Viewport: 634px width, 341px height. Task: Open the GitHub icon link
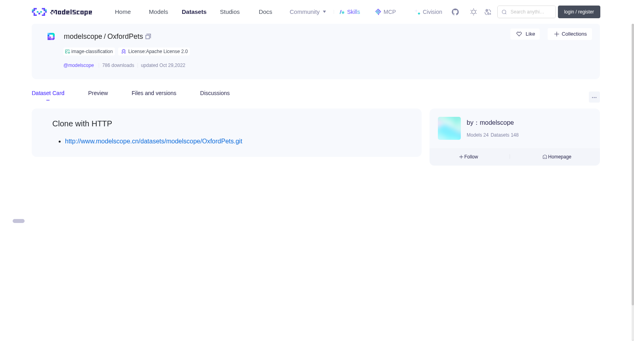[455, 12]
